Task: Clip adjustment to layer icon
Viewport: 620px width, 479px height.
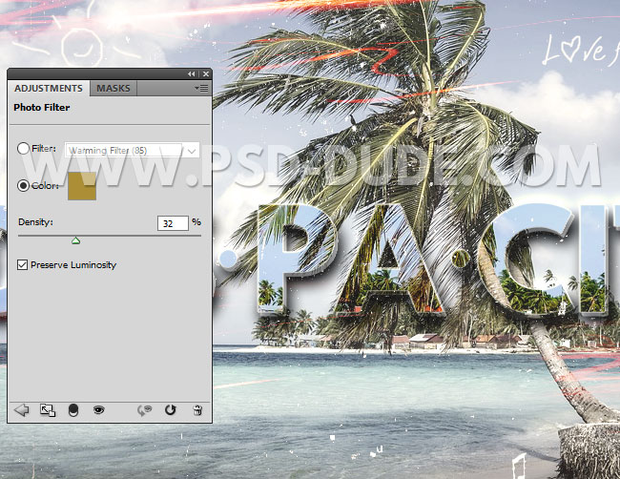Action: (x=73, y=410)
